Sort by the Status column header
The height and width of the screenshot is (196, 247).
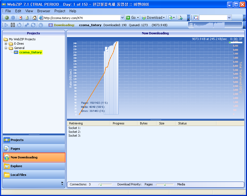(x=196, y=123)
